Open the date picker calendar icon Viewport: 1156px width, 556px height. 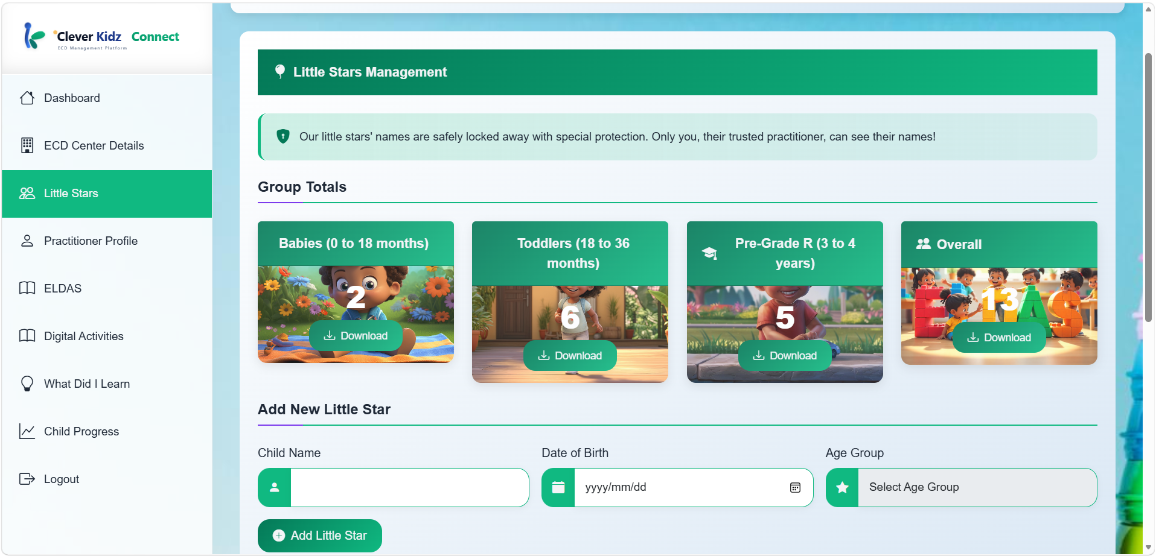coord(795,487)
